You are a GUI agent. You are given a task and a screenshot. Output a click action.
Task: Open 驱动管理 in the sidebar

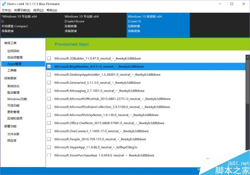click(13, 92)
